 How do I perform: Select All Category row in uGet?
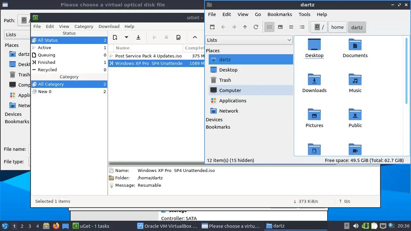[69, 84]
